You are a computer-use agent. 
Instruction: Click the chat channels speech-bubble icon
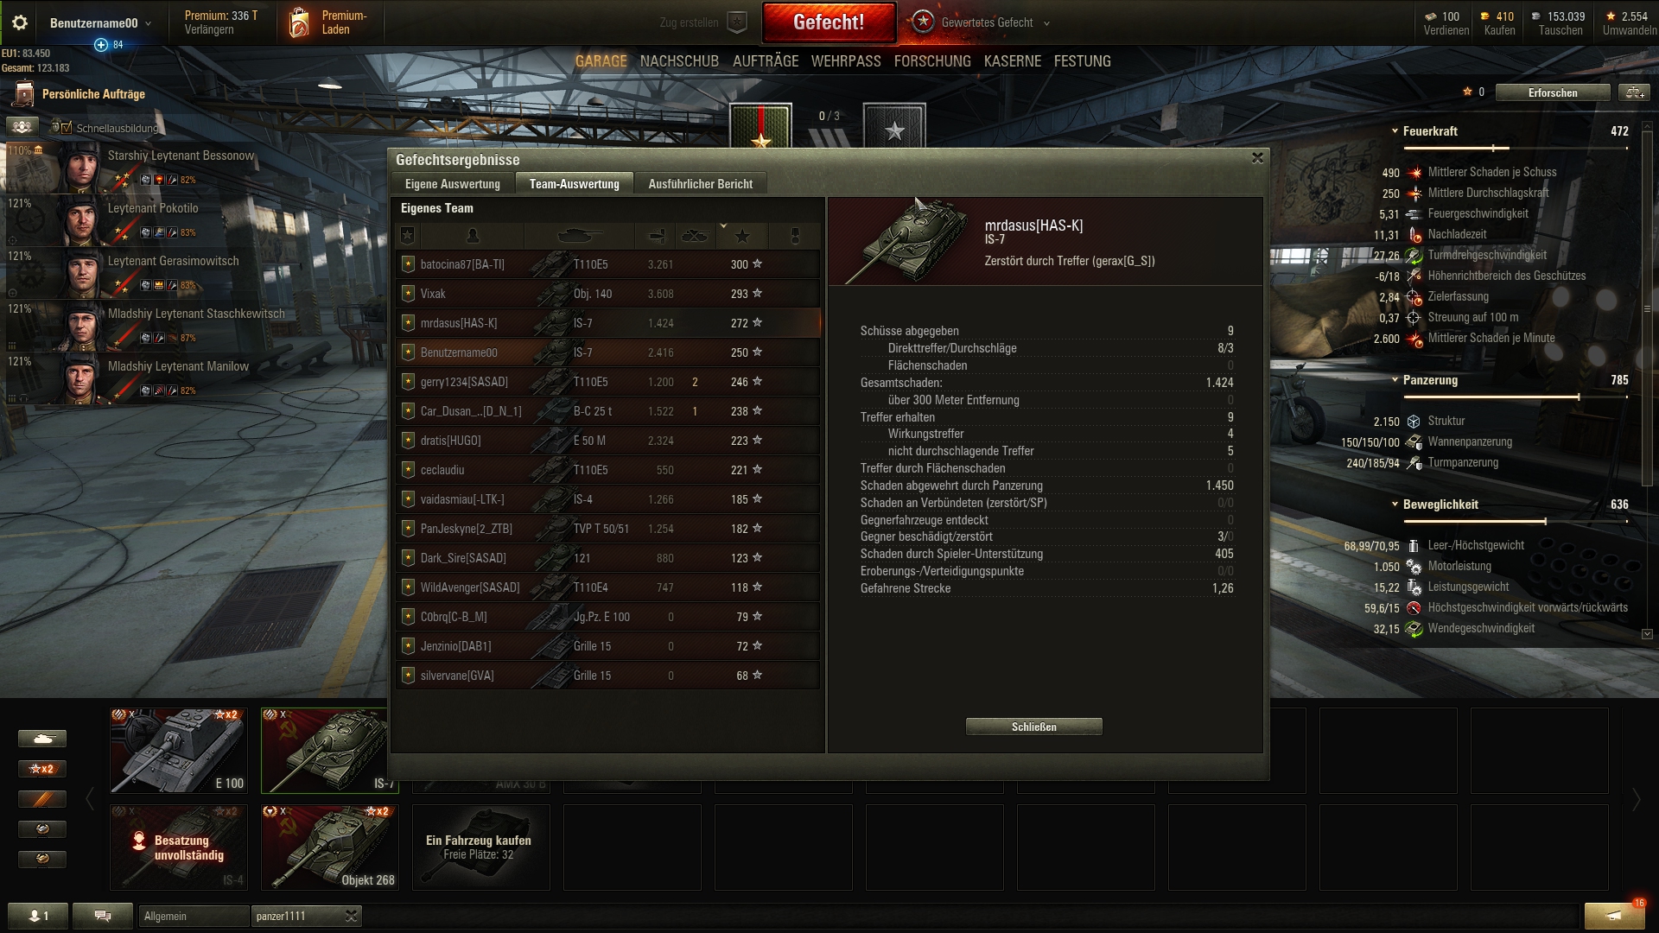(103, 916)
